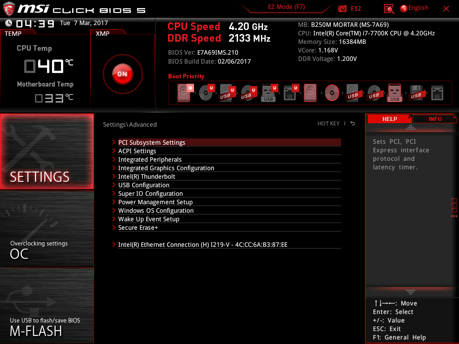Open Super IO Configuration submenu
Screen dimensions: 459x344
(x=150, y=193)
